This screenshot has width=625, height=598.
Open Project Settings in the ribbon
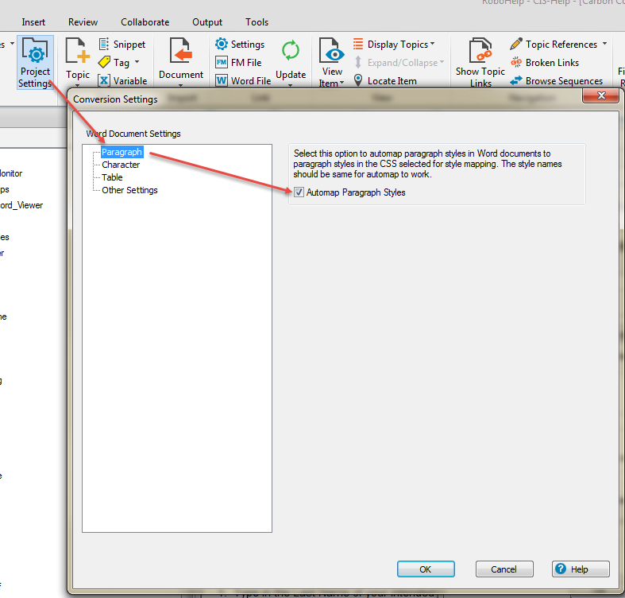pyautogui.click(x=35, y=63)
